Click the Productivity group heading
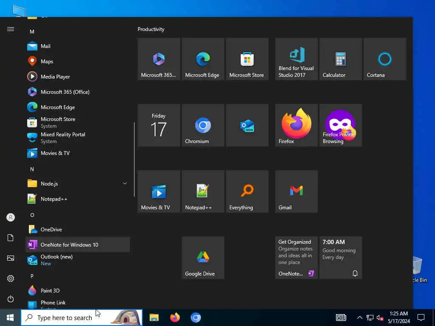This screenshot has height=326, width=435. (151, 29)
